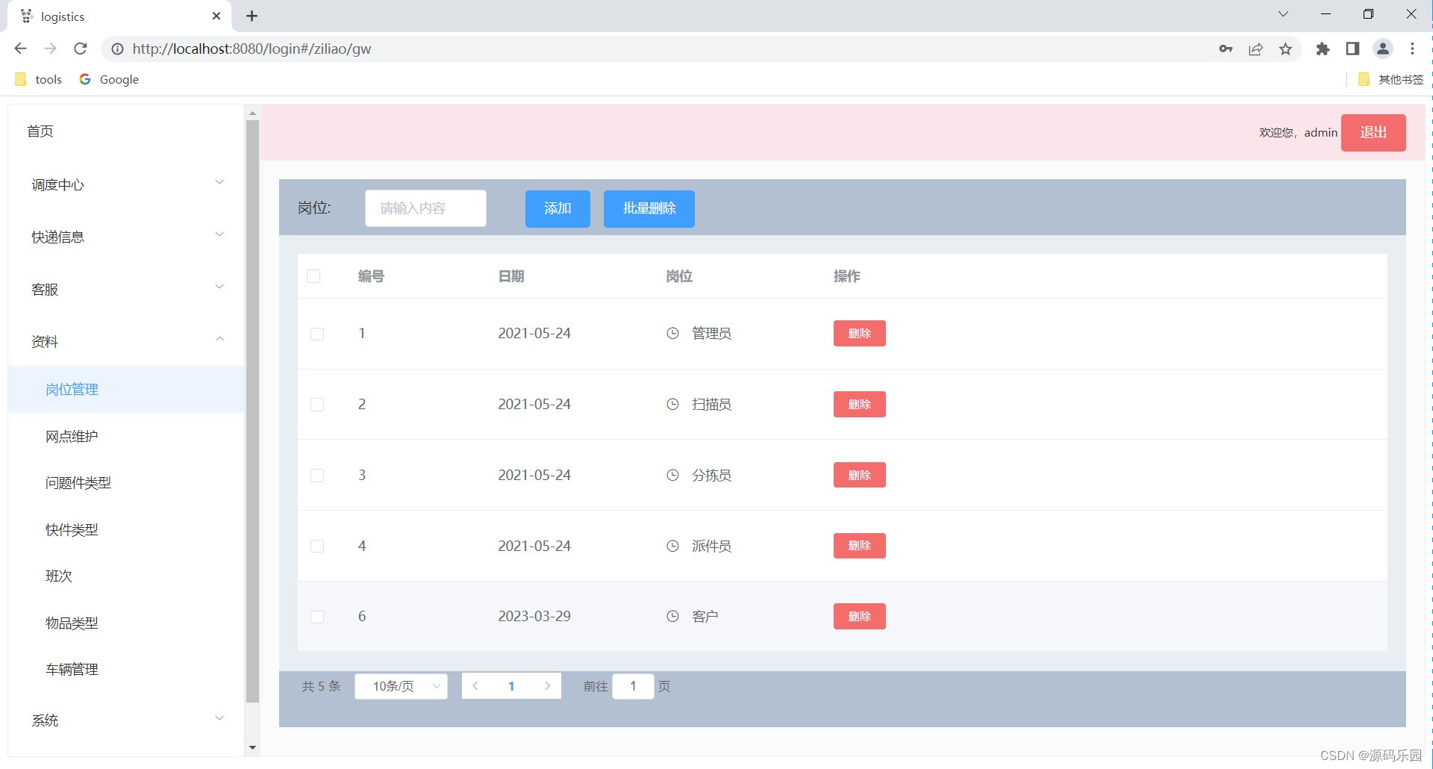1433x769 pixels.
Task: Delete the 客户 row
Action: (x=860, y=616)
